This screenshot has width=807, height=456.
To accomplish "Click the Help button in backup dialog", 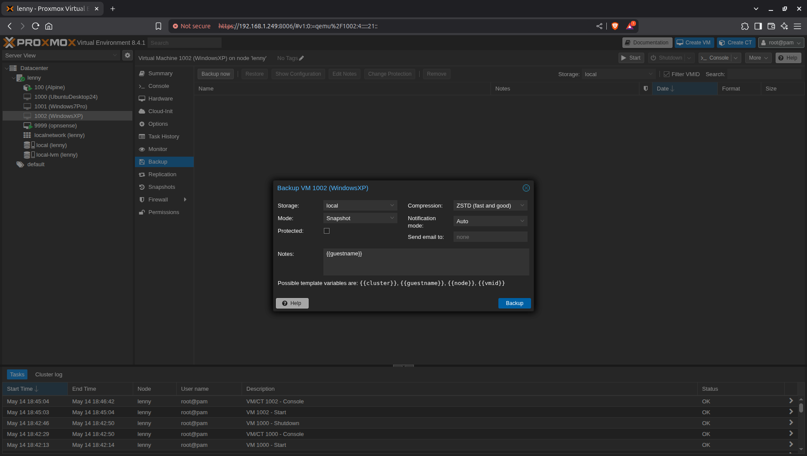I will pos(292,303).
